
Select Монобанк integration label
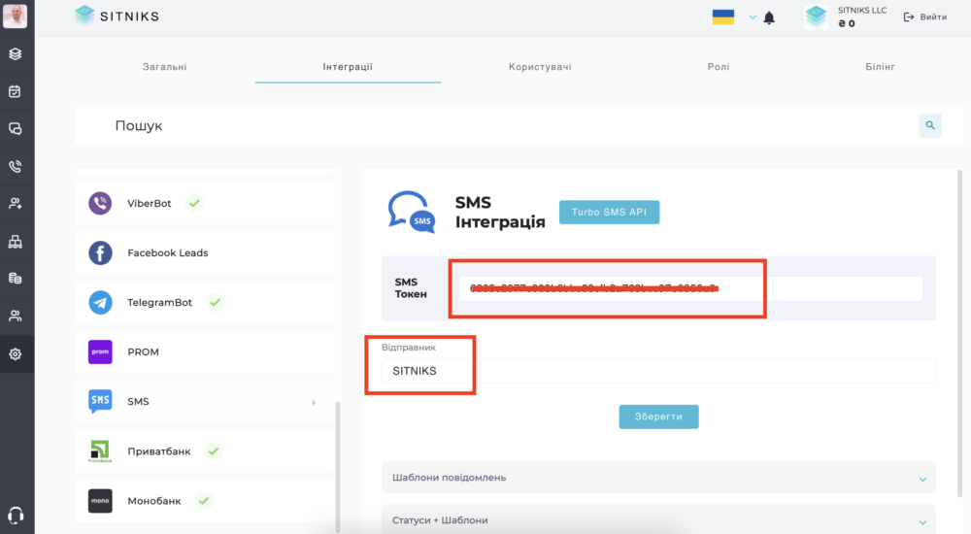tap(154, 501)
